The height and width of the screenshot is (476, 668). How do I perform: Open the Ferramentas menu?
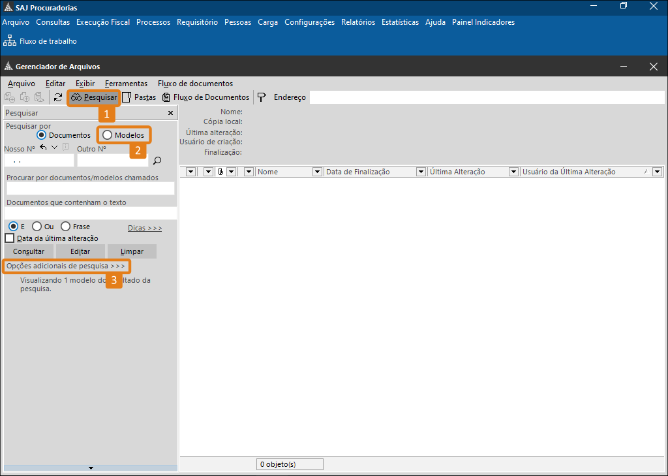[126, 84]
